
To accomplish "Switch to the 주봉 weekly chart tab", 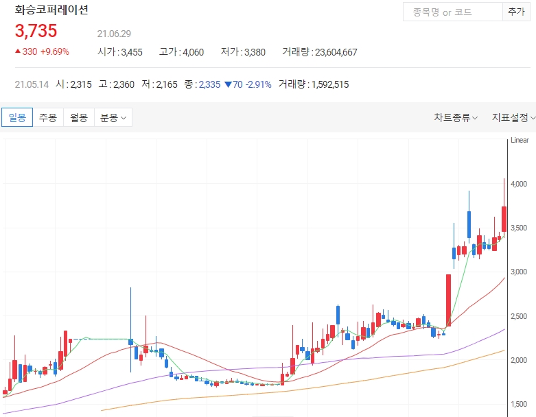I will tap(48, 117).
